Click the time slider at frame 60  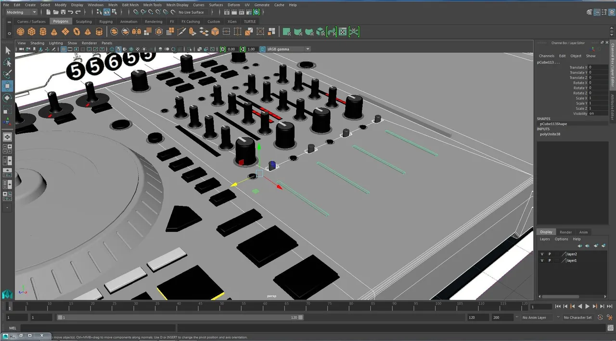coord(265,306)
